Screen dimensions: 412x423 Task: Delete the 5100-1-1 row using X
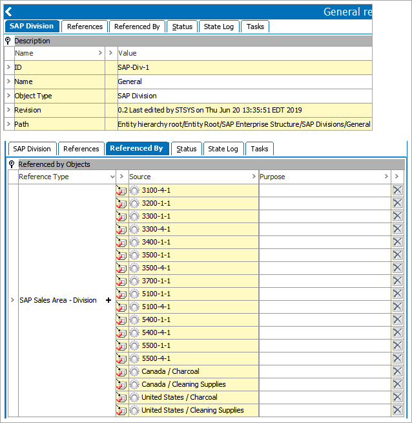[x=397, y=294]
